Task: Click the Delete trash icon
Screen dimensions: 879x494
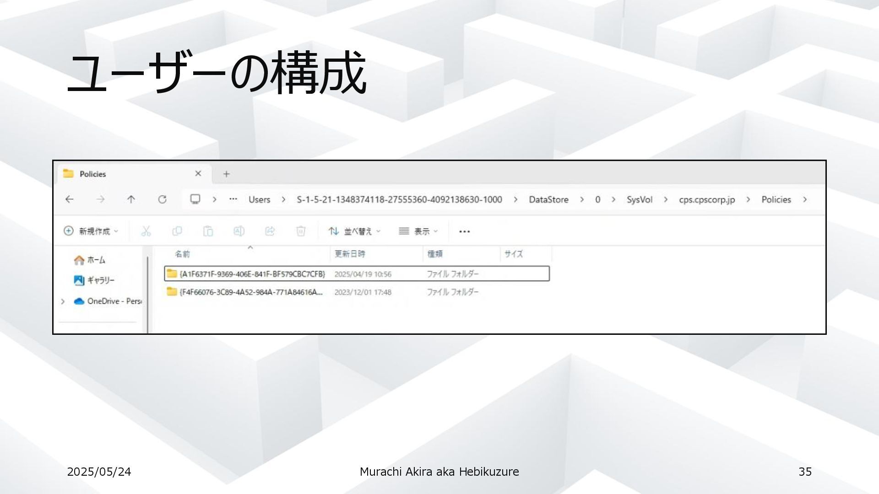Action: [x=301, y=231]
